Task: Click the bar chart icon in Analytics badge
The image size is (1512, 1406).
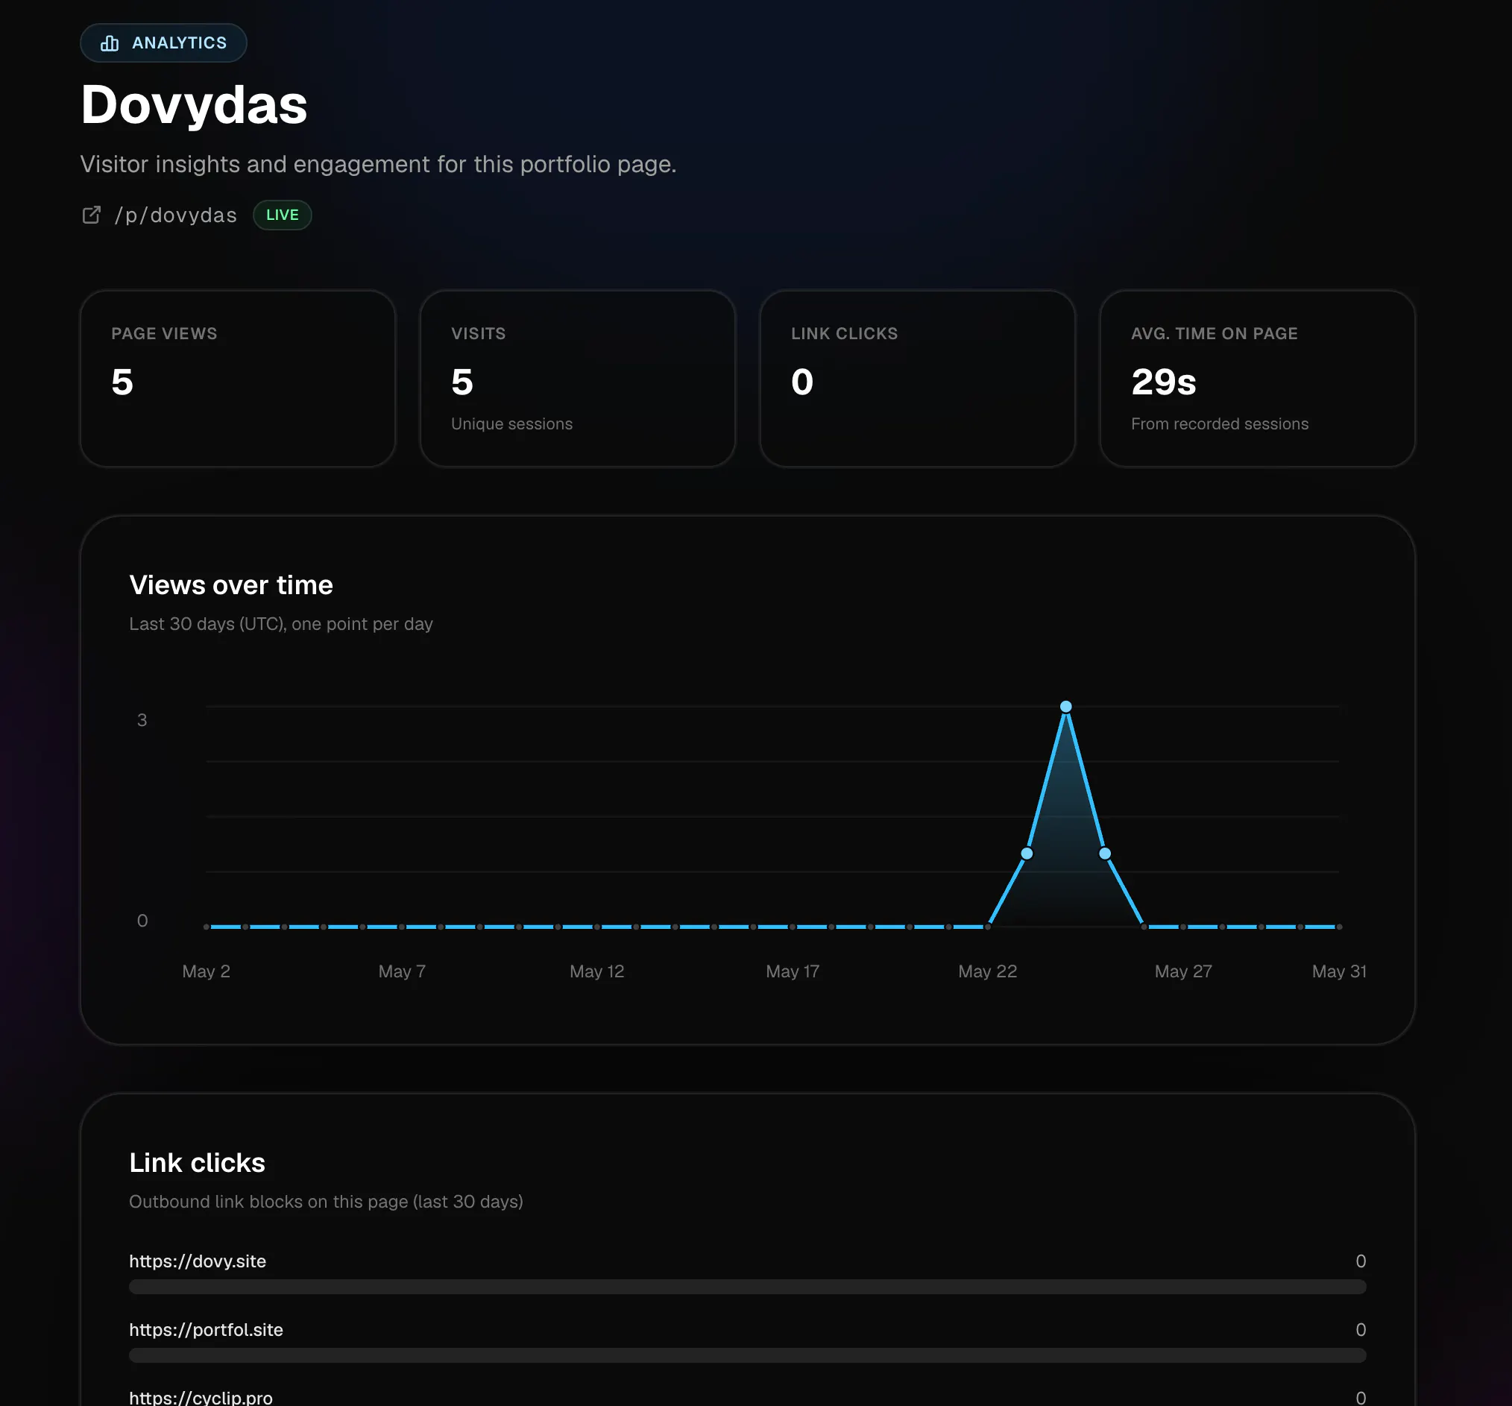Action: point(110,43)
